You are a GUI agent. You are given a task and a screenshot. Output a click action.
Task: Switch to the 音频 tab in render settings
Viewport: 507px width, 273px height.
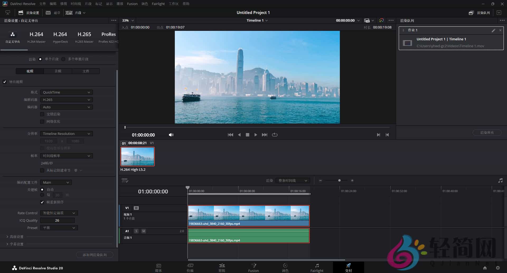point(58,71)
